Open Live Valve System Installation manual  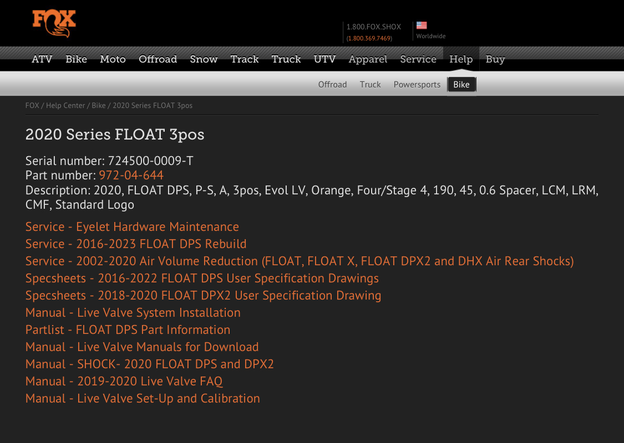133,313
